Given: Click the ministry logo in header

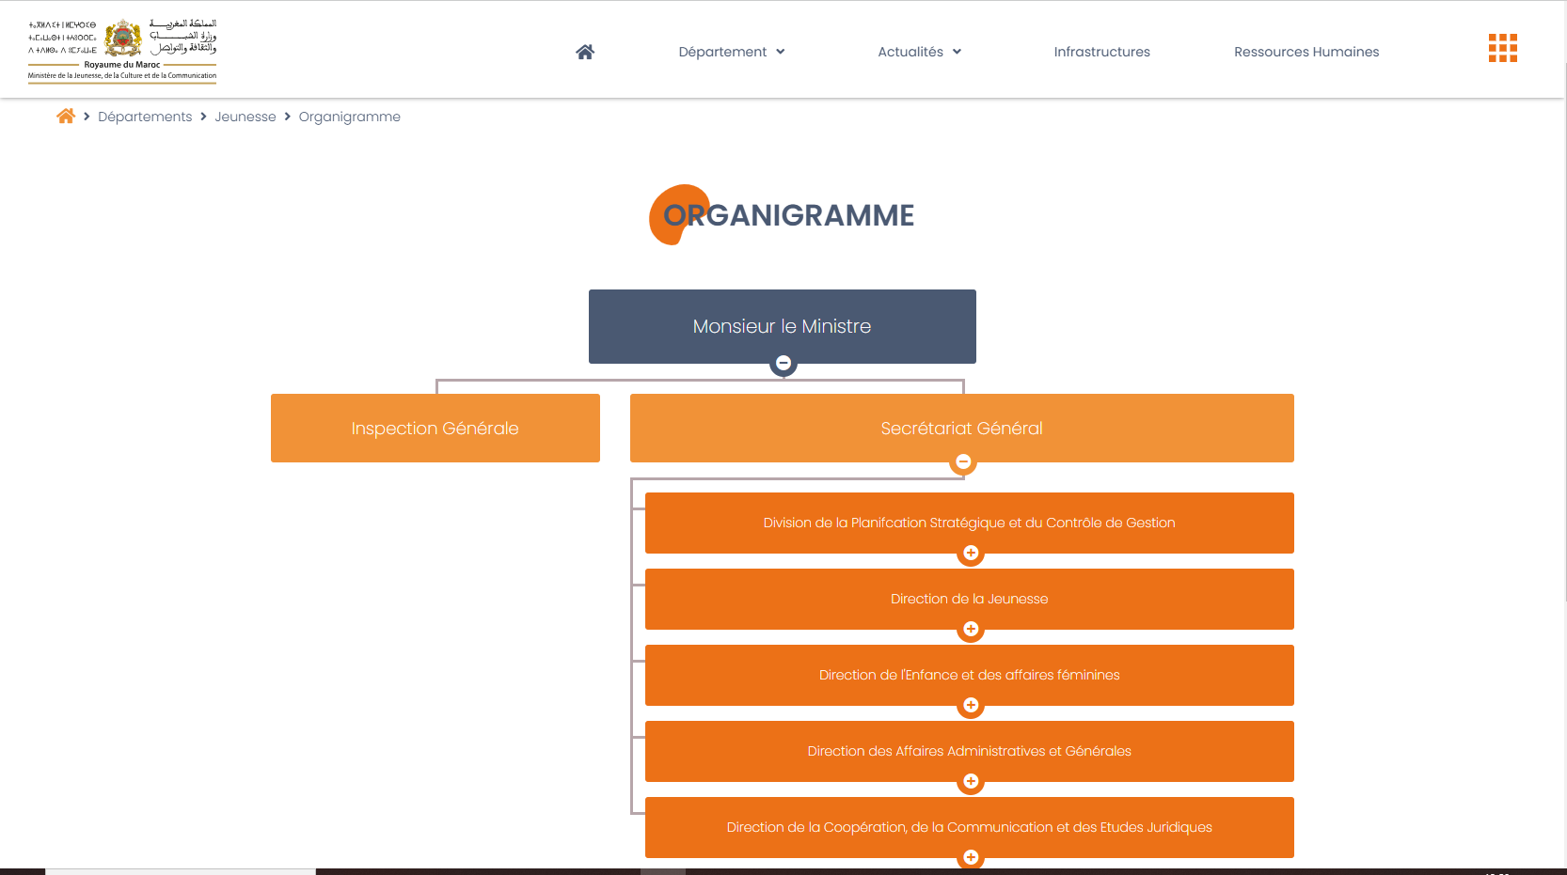Looking at the screenshot, I should (x=122, y=51).
